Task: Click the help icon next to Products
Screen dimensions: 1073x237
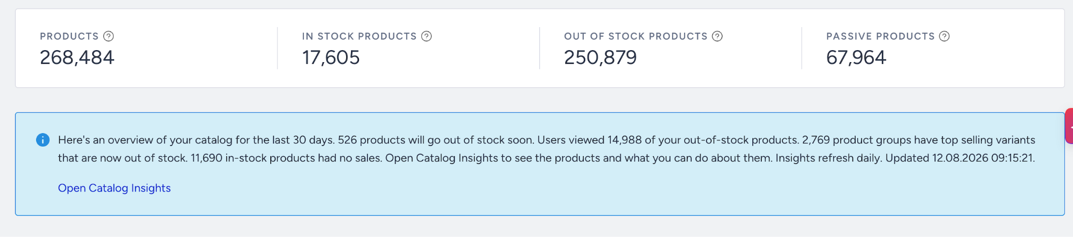Action: 108,36
